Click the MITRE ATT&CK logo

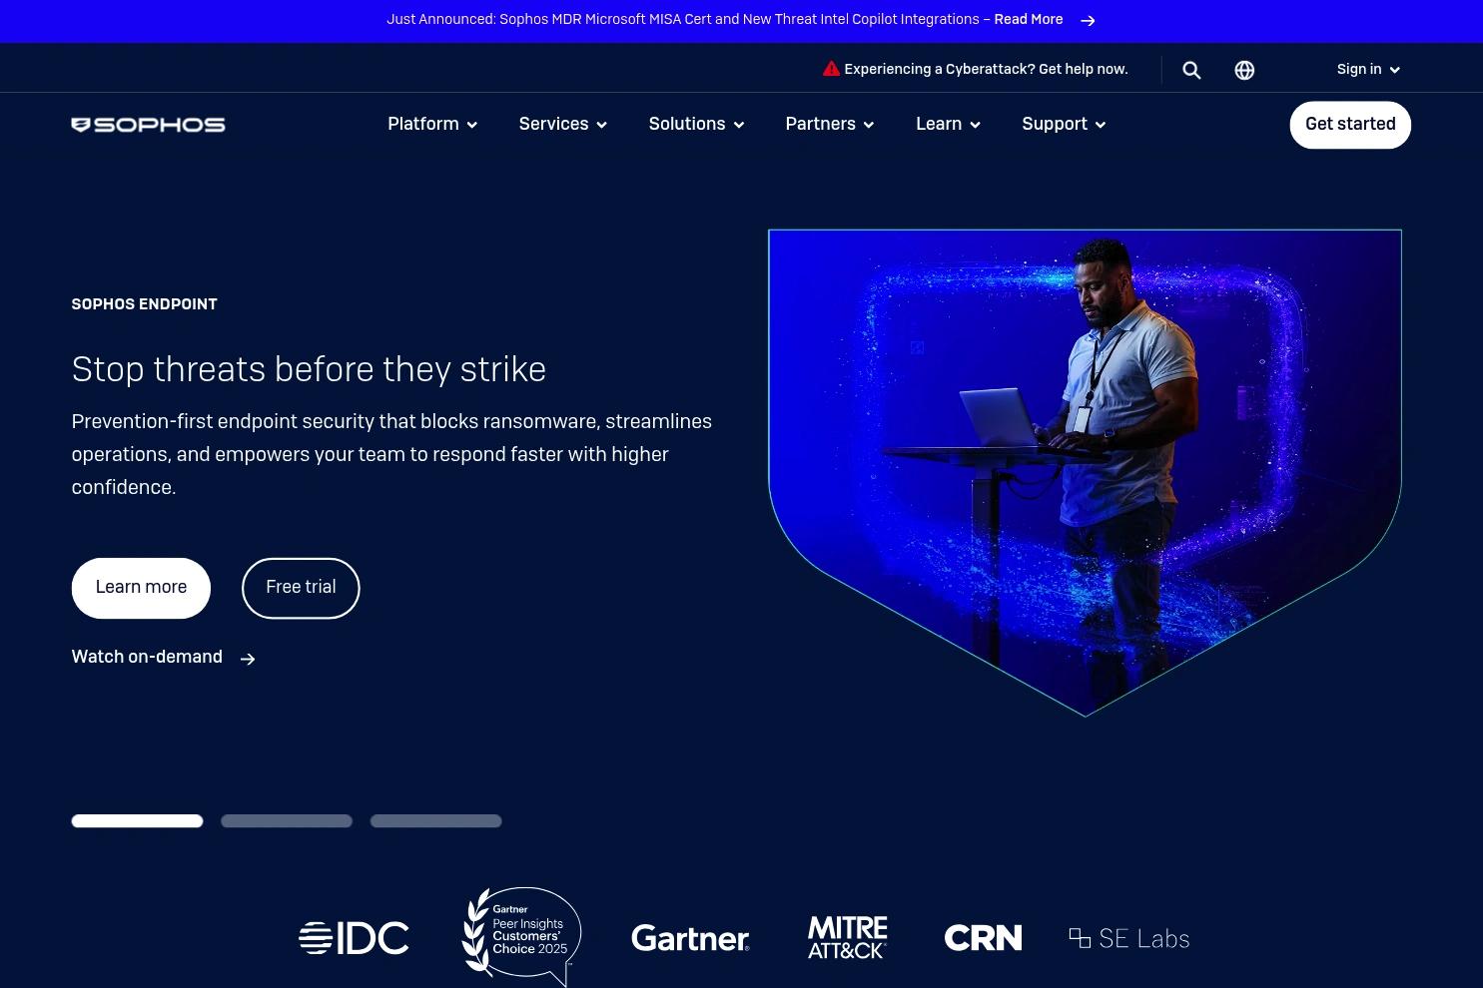(847, 938)
